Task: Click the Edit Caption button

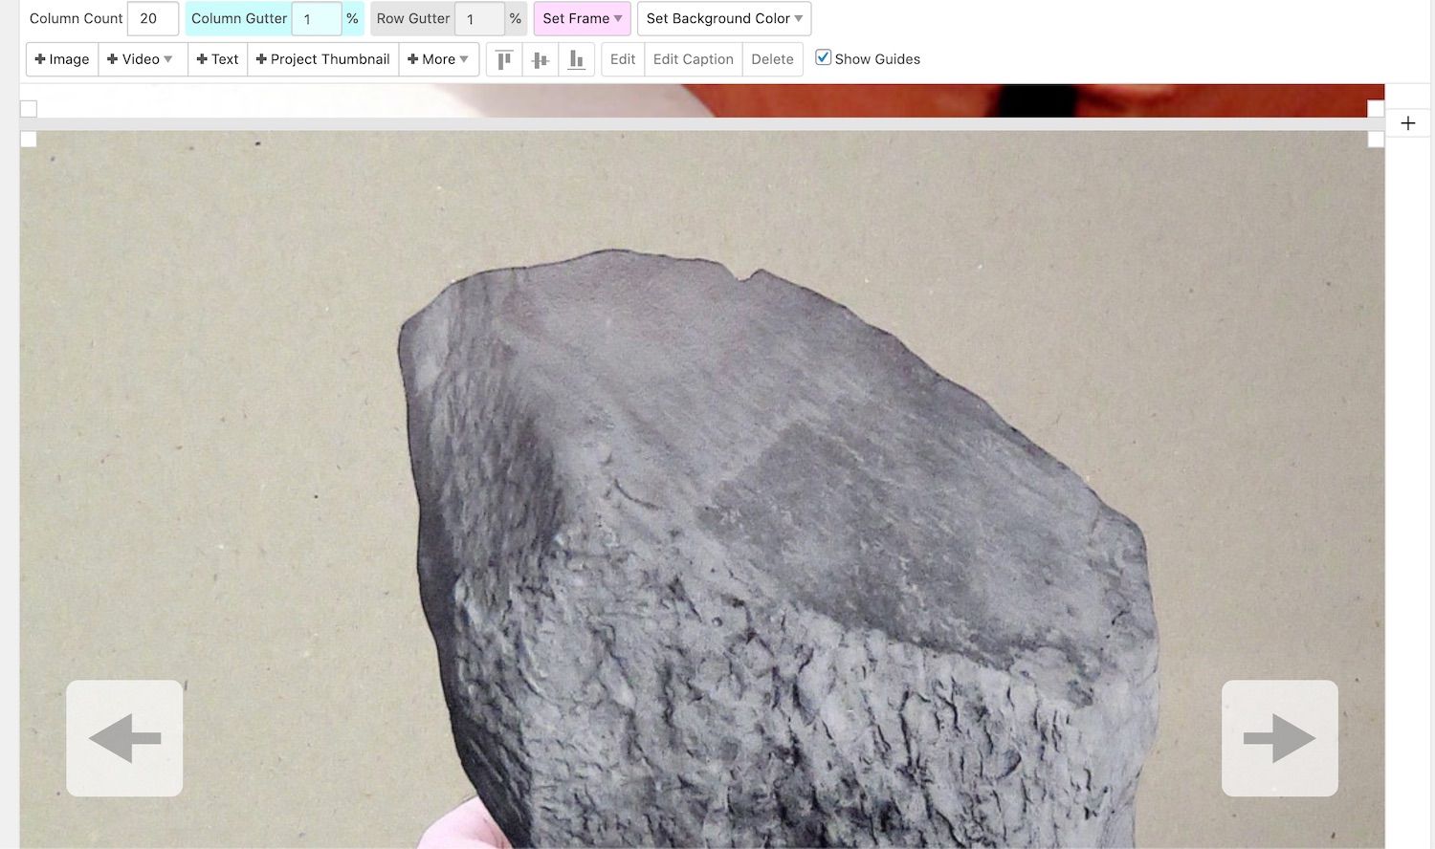Action: tap(693, 59)
